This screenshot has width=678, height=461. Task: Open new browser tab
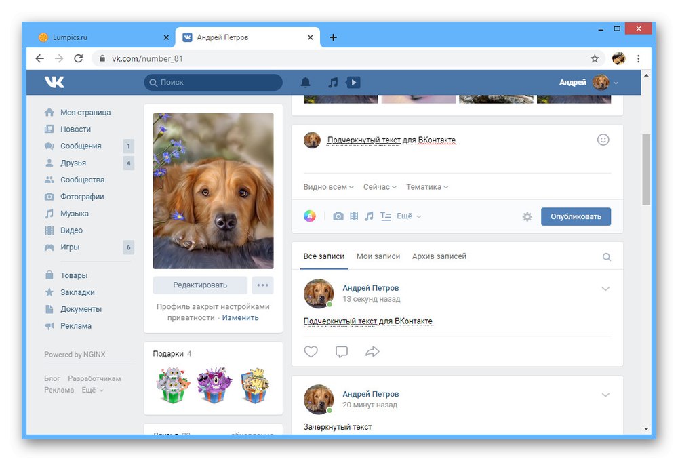pyautogui.click(x=333, y=37)
